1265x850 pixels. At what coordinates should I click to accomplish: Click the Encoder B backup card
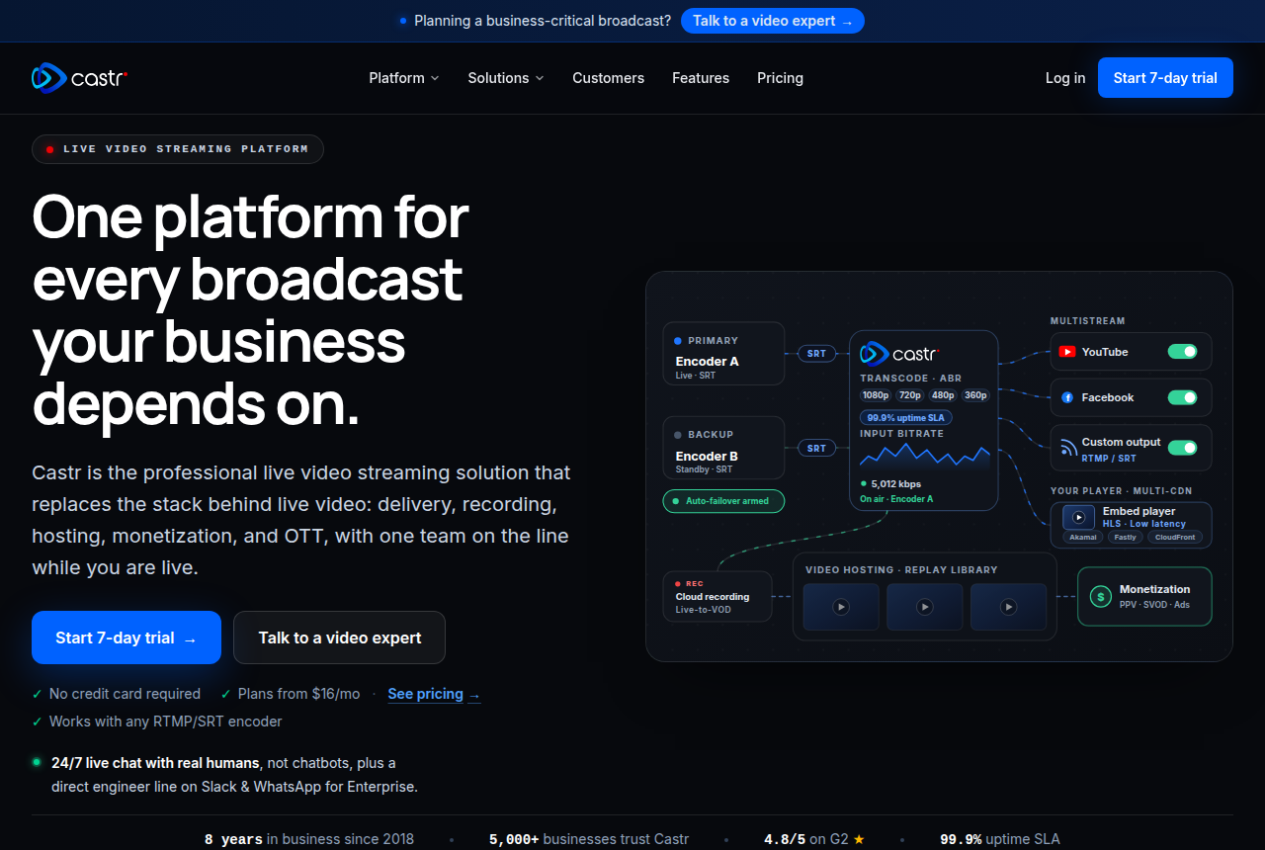click(723, 448)
